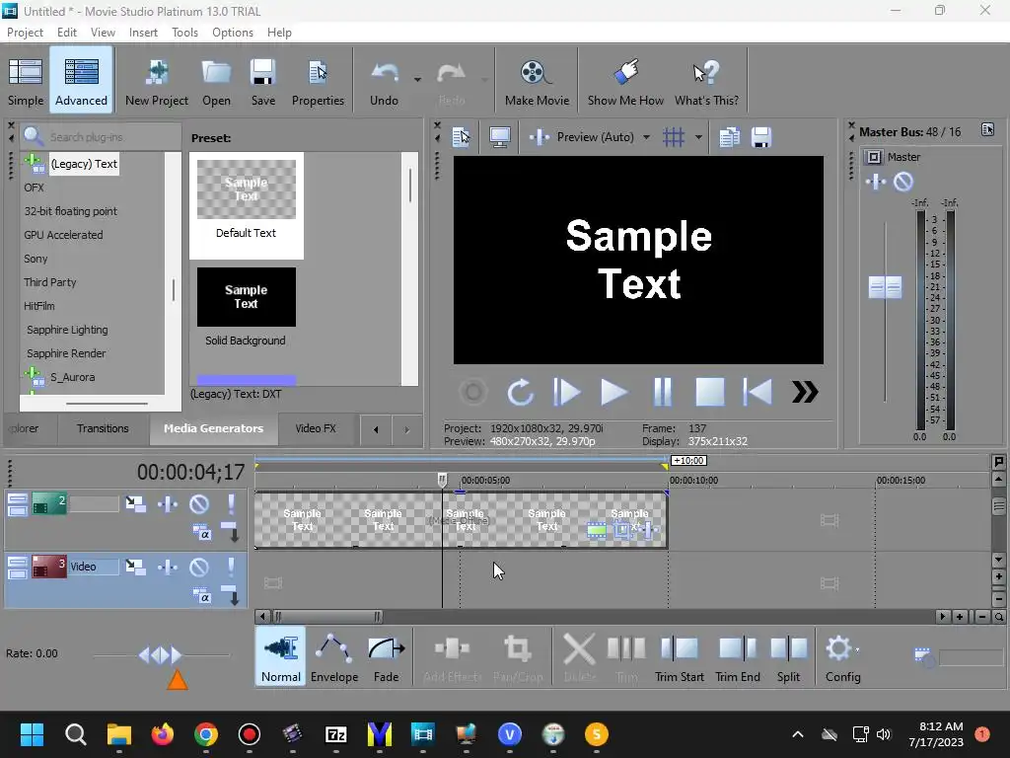Click Trim Start button

pyautogui.click(x=679, y=657)
